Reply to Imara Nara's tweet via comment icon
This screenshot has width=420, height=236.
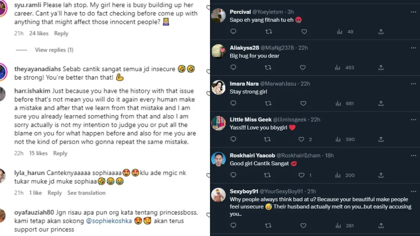[x=233, y=104]
